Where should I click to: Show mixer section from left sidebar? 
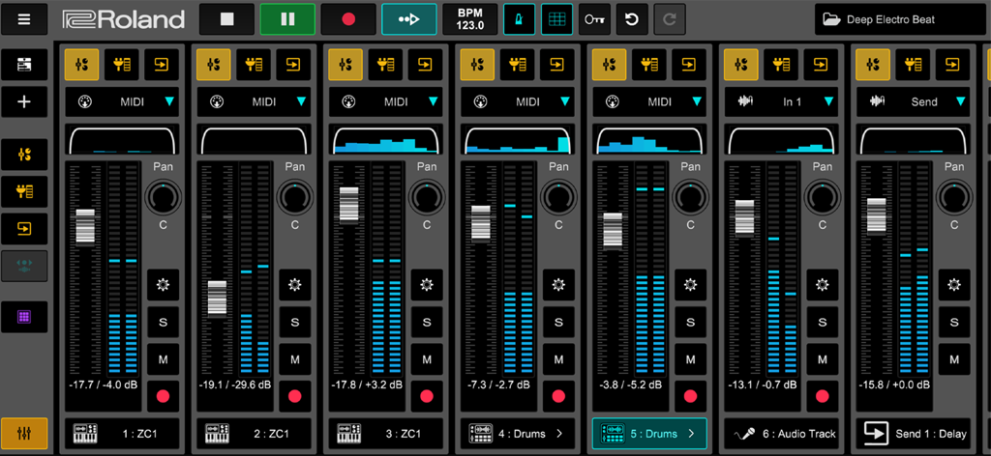[x=24, y=155]
